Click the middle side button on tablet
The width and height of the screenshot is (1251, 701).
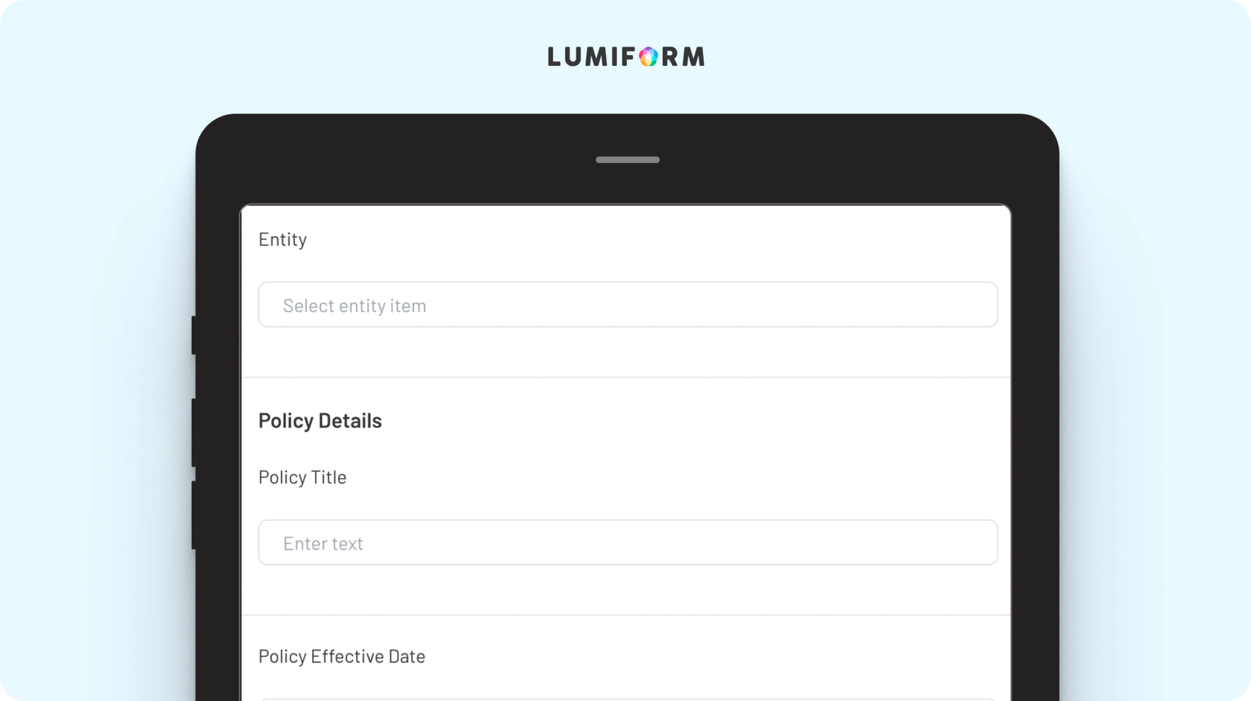pos(194,432)
